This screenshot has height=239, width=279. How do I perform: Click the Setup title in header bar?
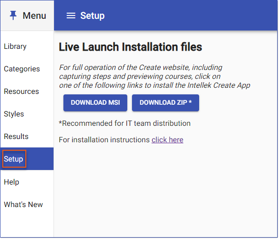click(93, 16)
